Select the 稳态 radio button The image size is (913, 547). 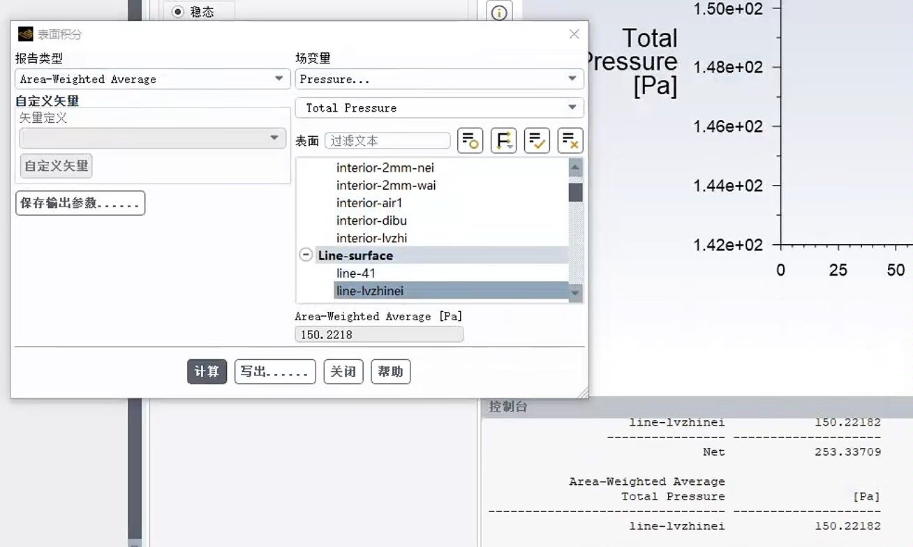click(x=178, y=12)
